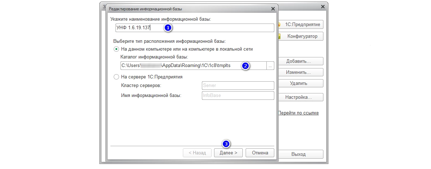This screenshot has height=169, width=431.
Task: Click 'Добавить...' in launcher window
Action: [x=300, y=61]
